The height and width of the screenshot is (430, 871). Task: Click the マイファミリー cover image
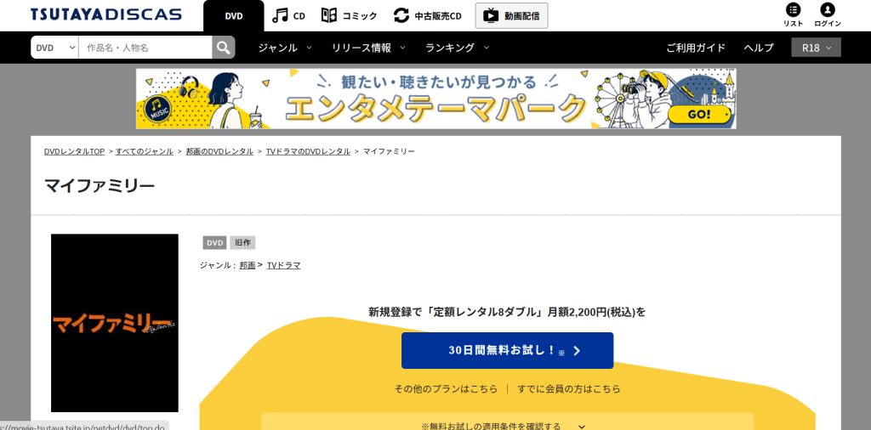[115, 323]
